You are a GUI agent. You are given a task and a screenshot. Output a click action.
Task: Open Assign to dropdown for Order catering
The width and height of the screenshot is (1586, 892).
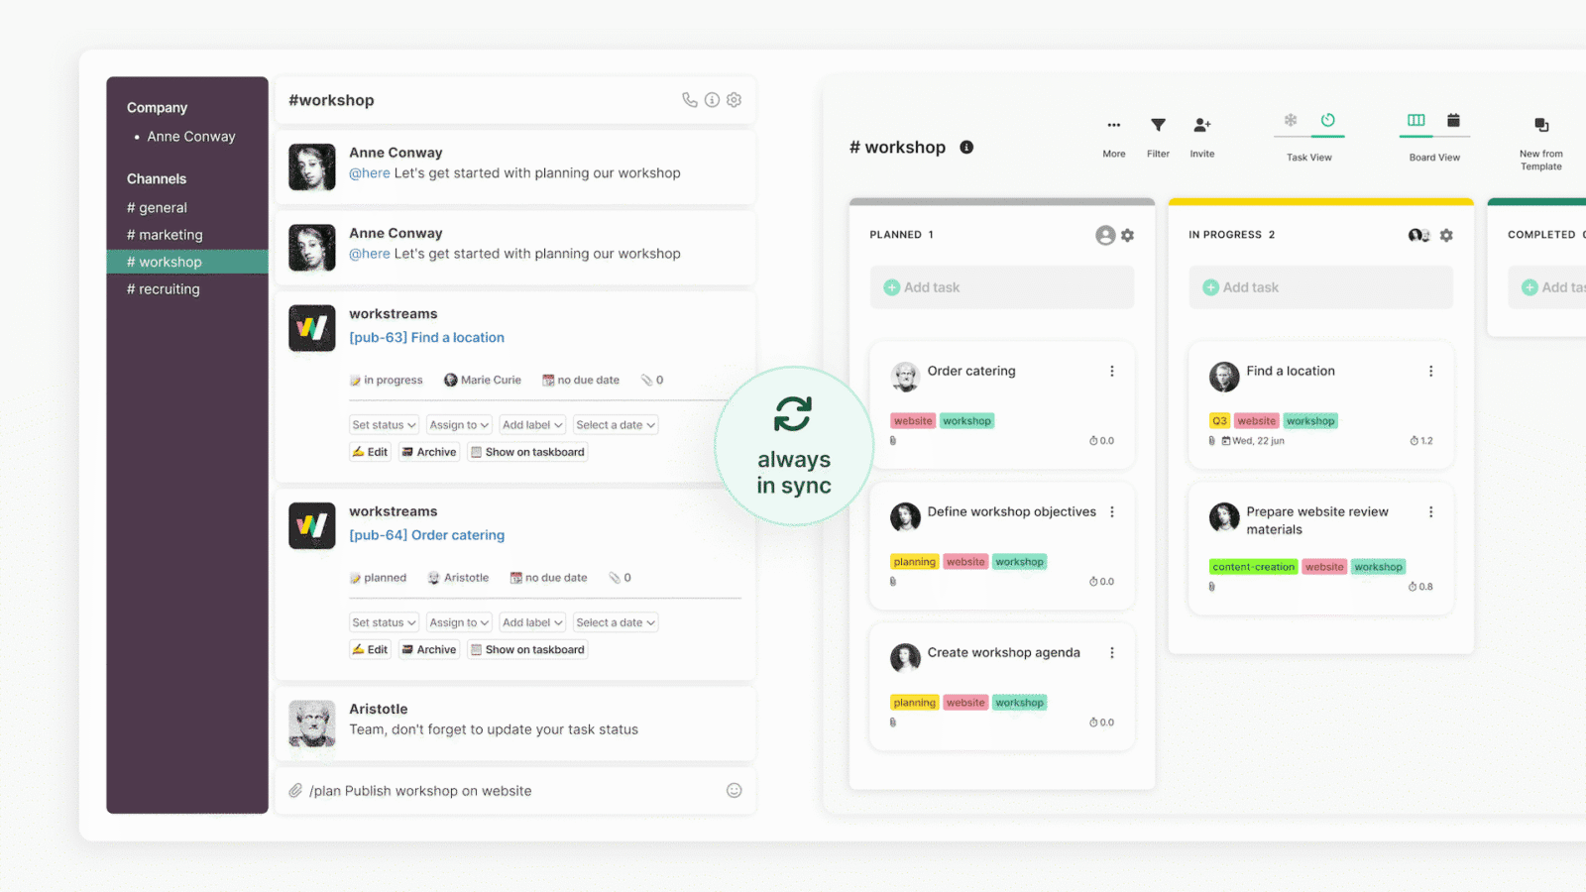point(459,623)
